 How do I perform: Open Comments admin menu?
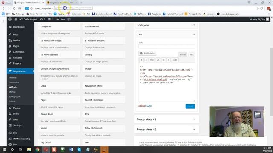click(x=18, y=52)
